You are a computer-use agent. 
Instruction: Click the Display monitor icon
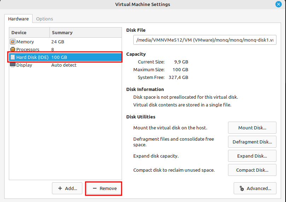[x=13, y=65]
